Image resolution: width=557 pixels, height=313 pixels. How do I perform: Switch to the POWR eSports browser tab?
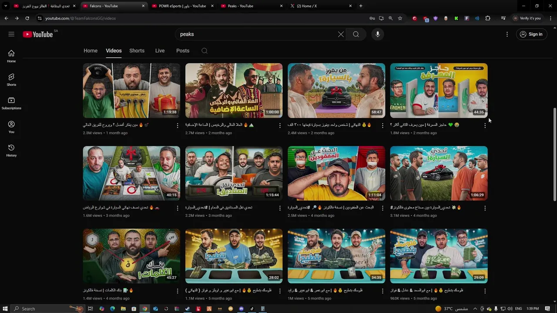[182, 6]
